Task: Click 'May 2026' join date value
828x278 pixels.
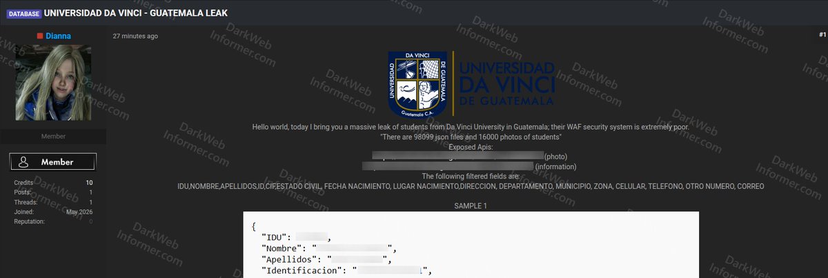Action: pyautogui.click(x=79, y=212)
